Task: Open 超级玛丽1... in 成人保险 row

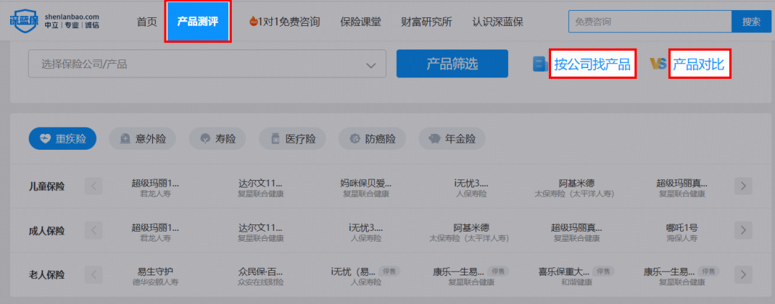Action: pyautogui.click(x=155, y=232)
